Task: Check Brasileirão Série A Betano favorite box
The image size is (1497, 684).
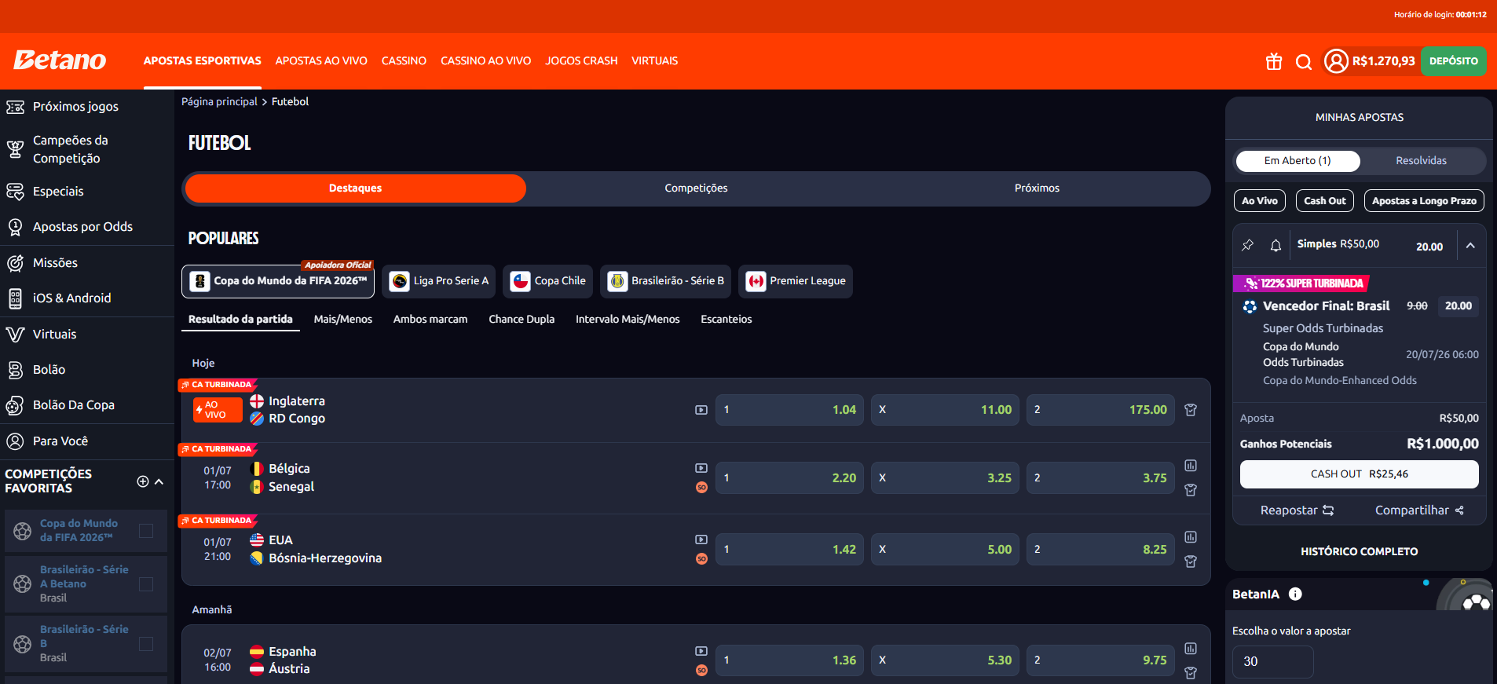Action: [146, 584]
